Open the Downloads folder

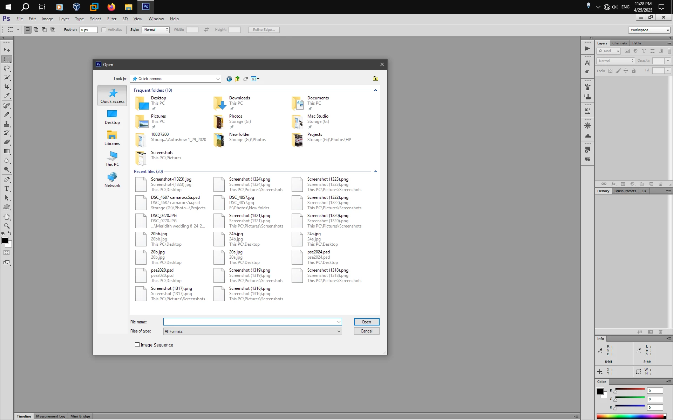pyautogui.click(x=239, y=98)
